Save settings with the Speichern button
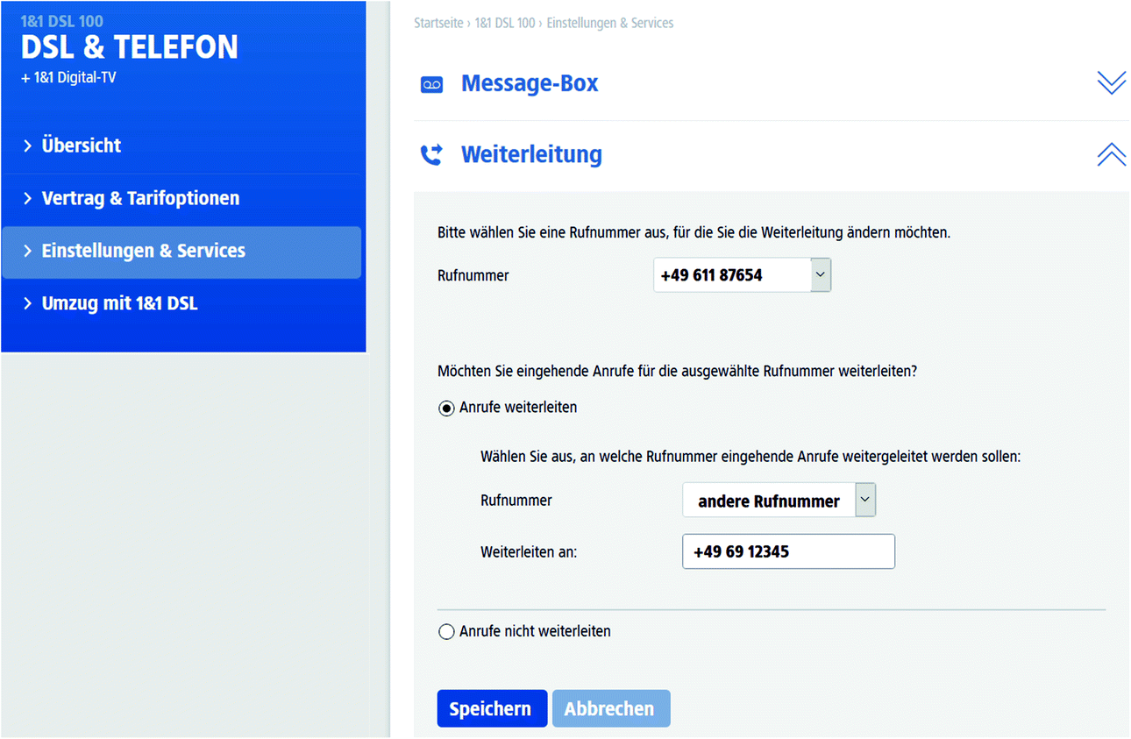The image size is (1131, 739). coord(492,708)
